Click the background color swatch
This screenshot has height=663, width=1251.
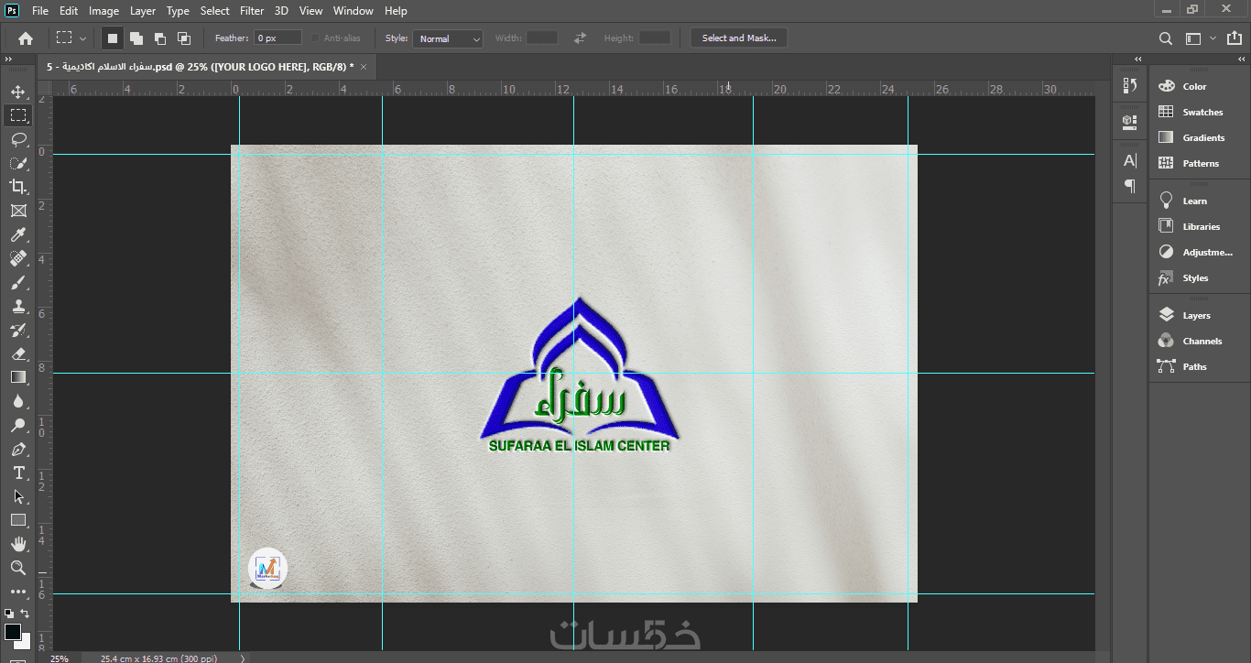(25, 643)
